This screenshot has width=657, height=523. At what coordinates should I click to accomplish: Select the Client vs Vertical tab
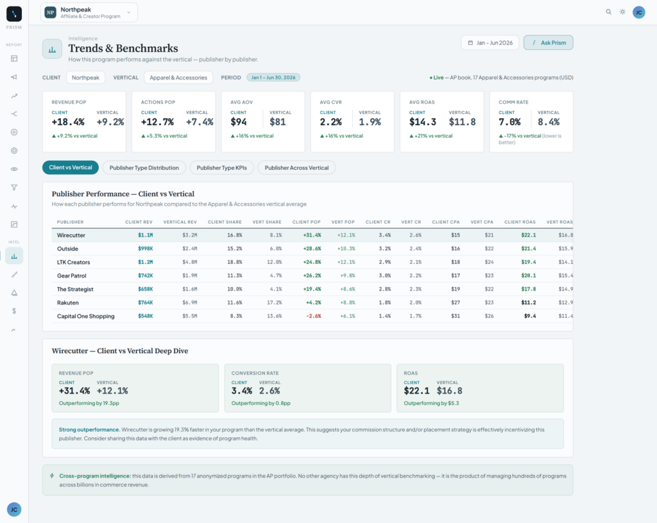71,167
